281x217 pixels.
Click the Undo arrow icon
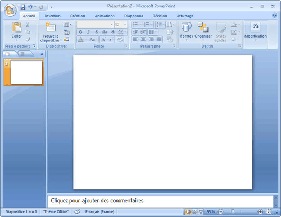click(x=30, y=7)
